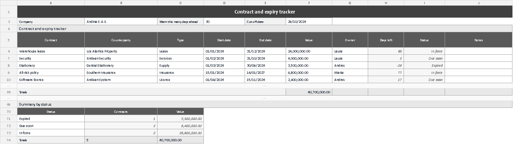Image resolution: width=517 pixels, height=148 pixels.
Task: Select the 'Cut-off date' label cell
Action: coord(265,21)
